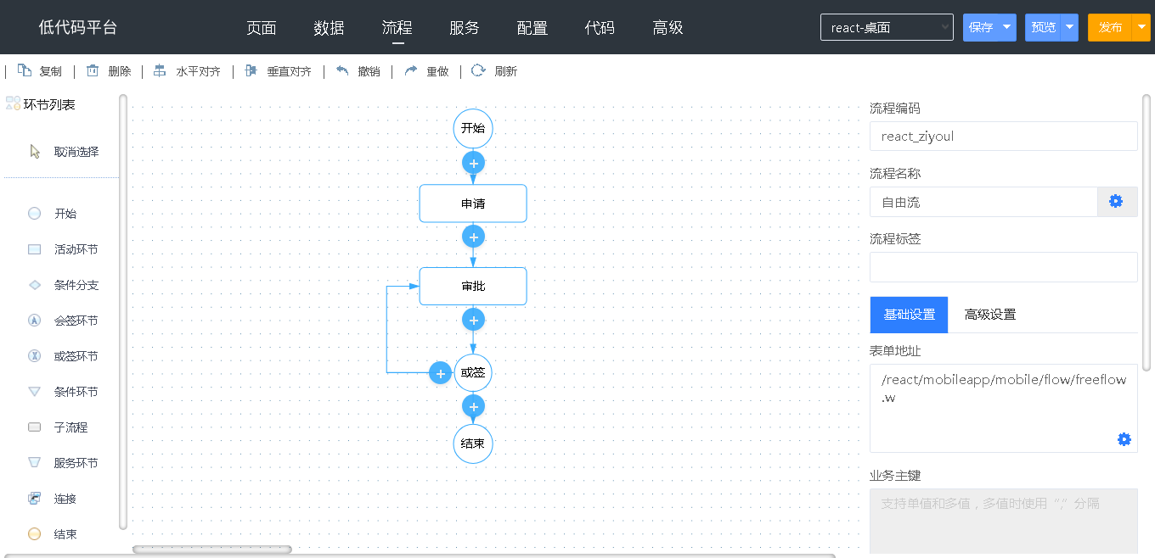Pick the 开始 circle node in palette

pyautogui.click(x=35, y=214)
